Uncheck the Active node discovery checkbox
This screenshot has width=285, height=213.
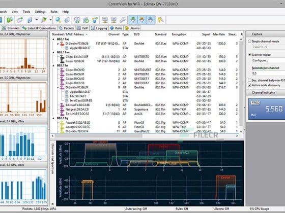point(250,85)
